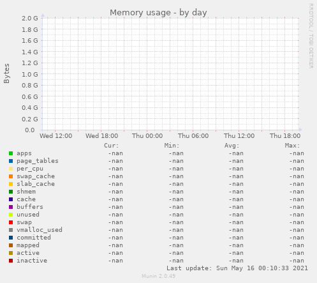Click the mapped legend entry
The height and width of the screenshot is (283, 317).
28,245
